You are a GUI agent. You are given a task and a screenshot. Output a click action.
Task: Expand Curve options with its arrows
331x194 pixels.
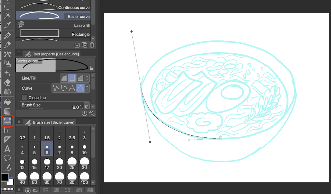coord(87,88)
